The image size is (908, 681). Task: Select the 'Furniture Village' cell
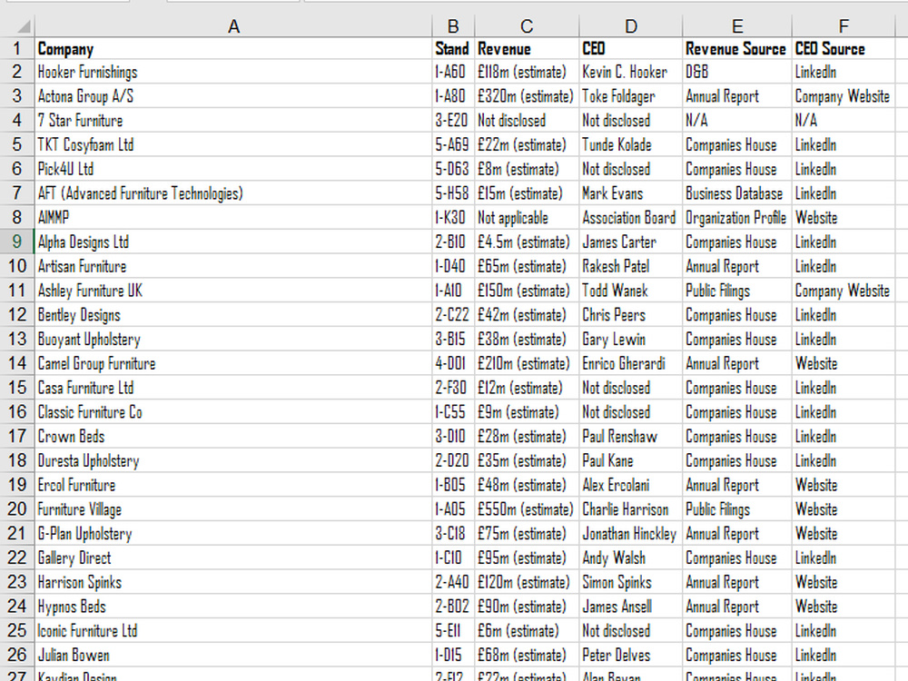click(233, 509)
